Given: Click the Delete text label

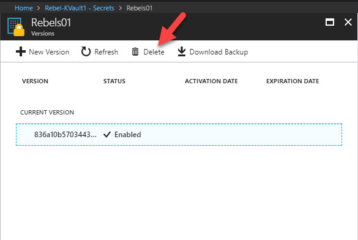Looking at the screenshot, I should 154,52.
